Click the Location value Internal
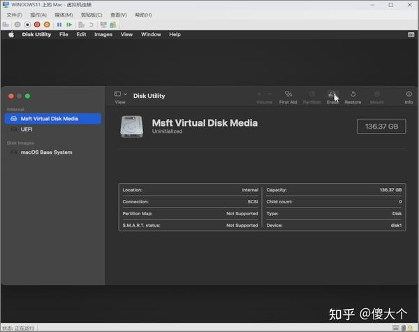Viewport: 419px width, 332px height. (250, 190)
